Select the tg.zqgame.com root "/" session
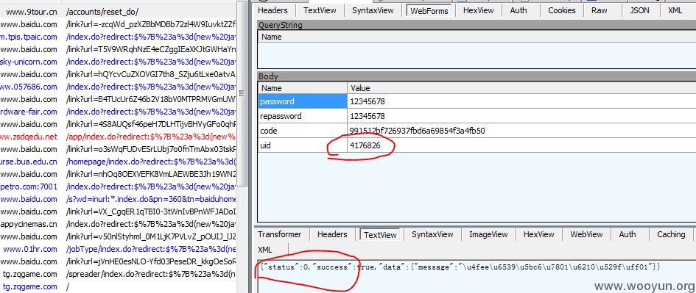This screenshot has height=293, width=696. (118, 286)
